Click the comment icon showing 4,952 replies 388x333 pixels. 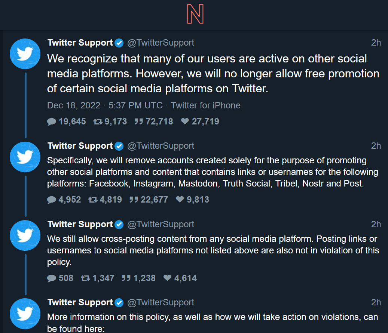coord(52,200)
